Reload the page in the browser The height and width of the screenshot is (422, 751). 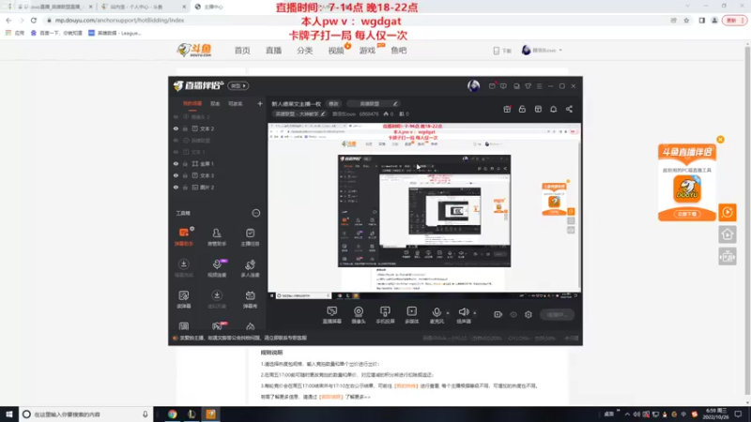pyautogui.click(x=34, y=21)
